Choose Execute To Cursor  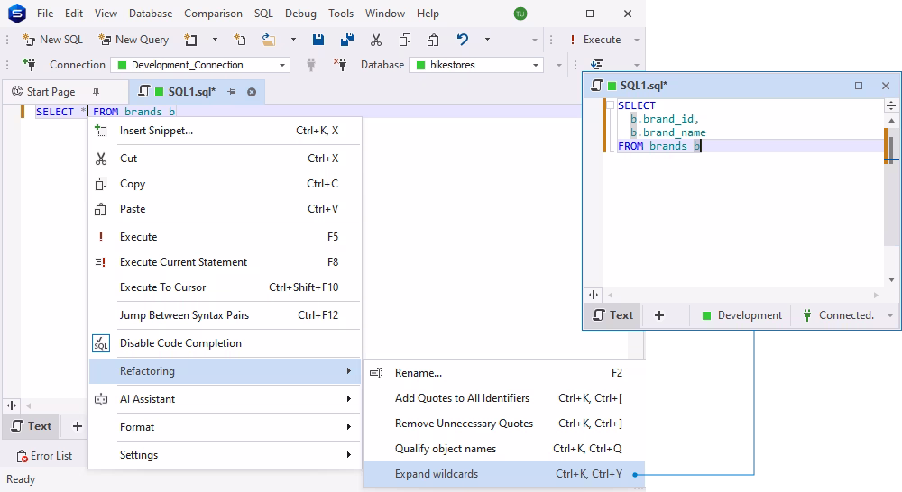click(x=225, y=287)
